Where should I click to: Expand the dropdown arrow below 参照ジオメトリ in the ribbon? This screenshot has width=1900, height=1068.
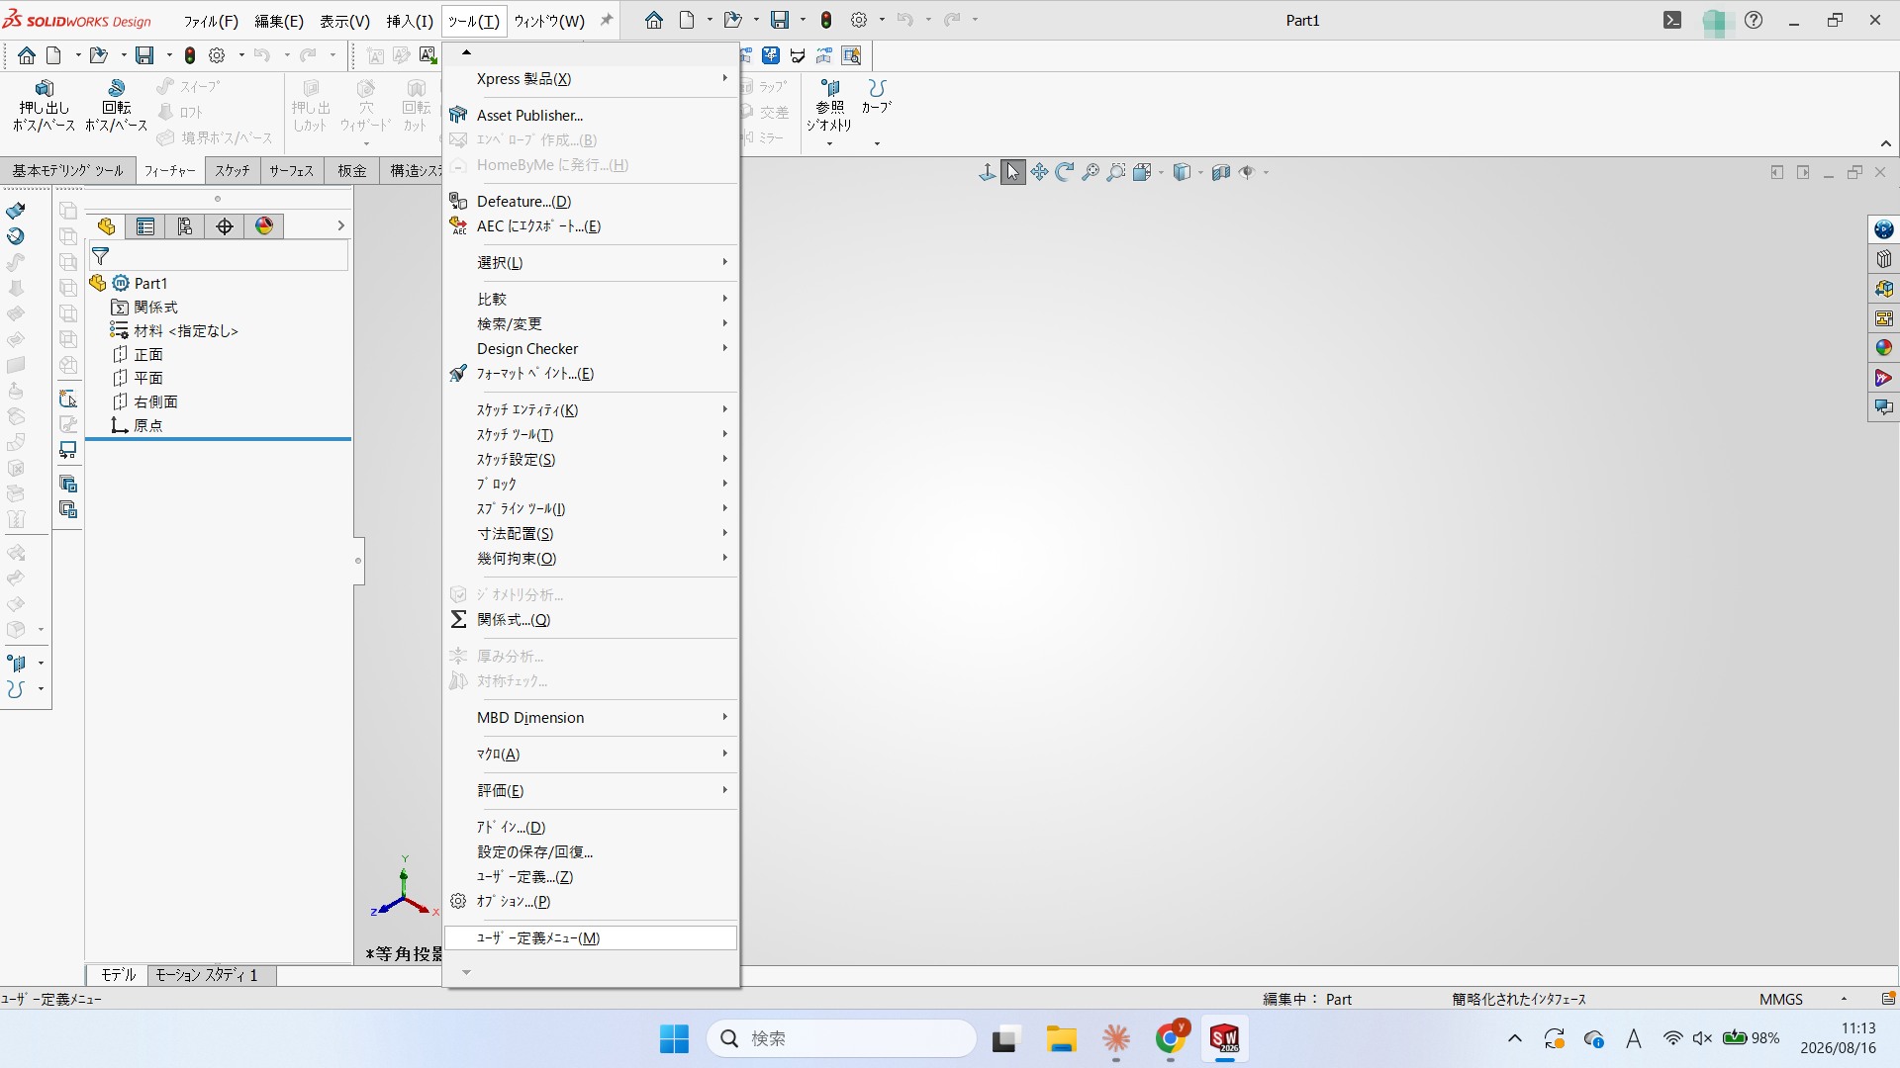pyautogui.click(x=829, y=144)
